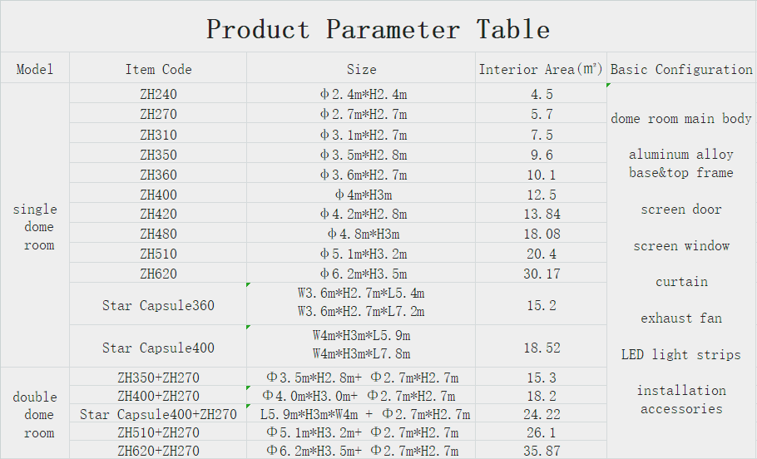Select the Model column header

click(35, 69)
